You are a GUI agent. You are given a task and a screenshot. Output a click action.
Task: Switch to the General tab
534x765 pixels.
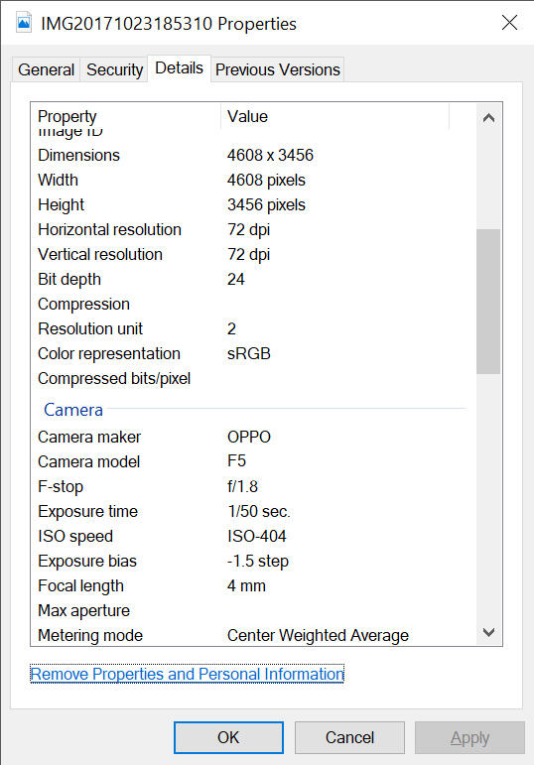46,69
